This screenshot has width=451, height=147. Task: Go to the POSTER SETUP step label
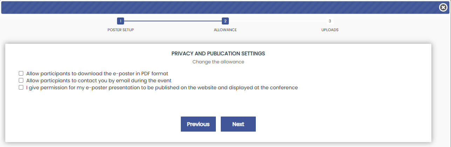click(121, 30)
